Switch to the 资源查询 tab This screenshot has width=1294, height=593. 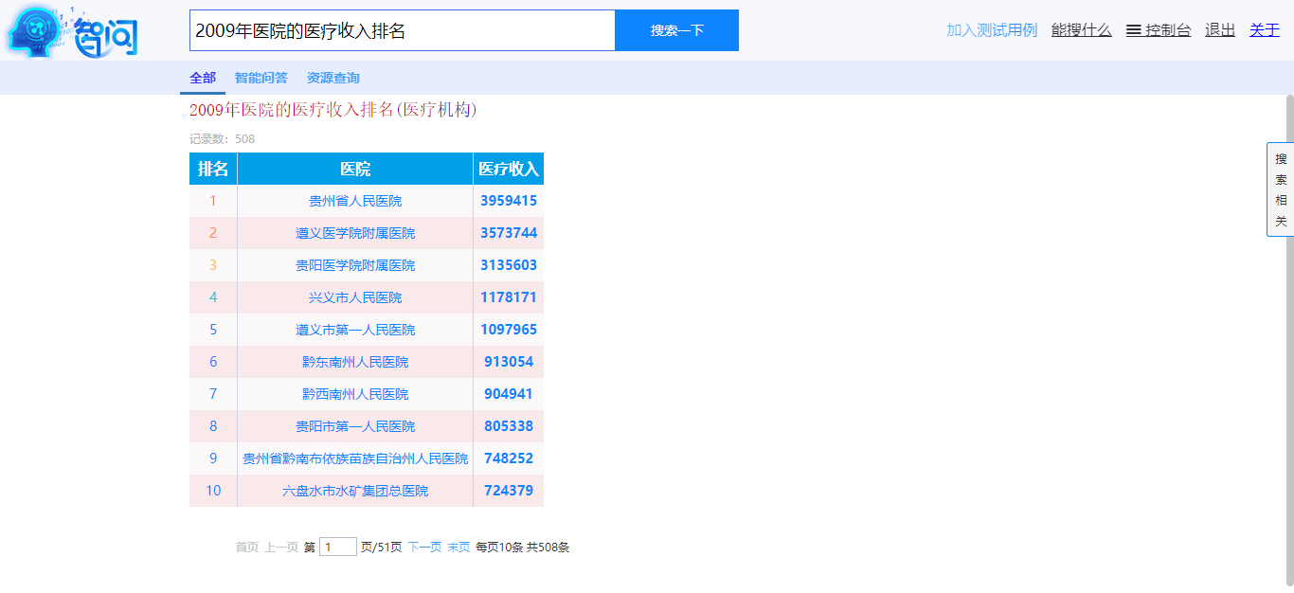click(332, 78)
